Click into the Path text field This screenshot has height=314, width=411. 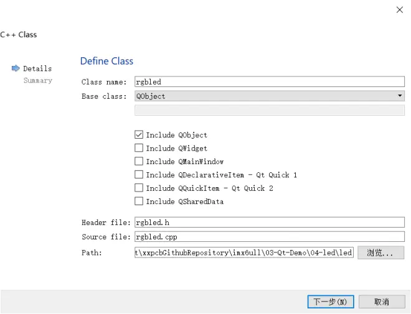click(x=244, y=252)
